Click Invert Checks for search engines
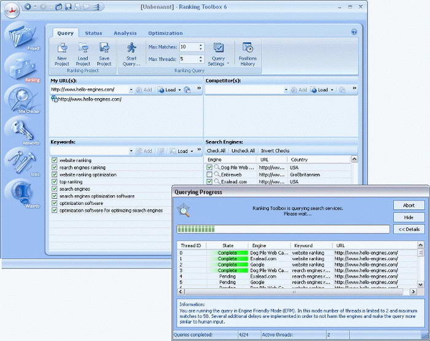Screen dimensions: 430x341 [x=275, y=151]
